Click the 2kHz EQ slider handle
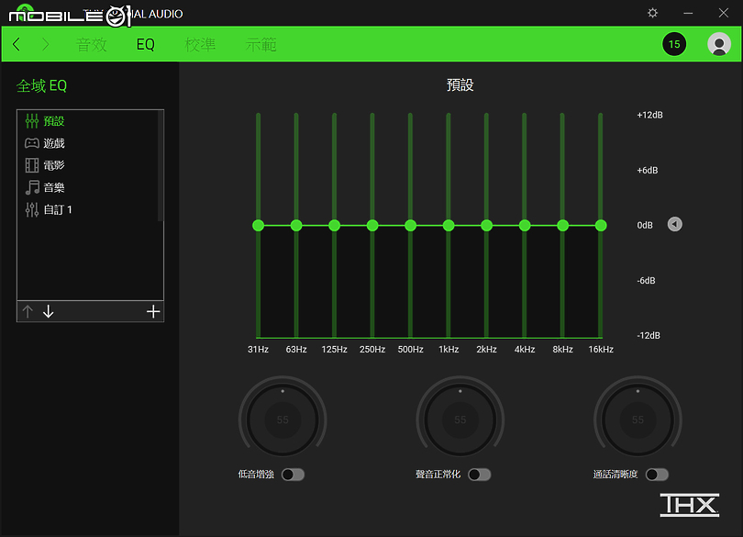This screenshot has height=537, width=743. point(487,225)
